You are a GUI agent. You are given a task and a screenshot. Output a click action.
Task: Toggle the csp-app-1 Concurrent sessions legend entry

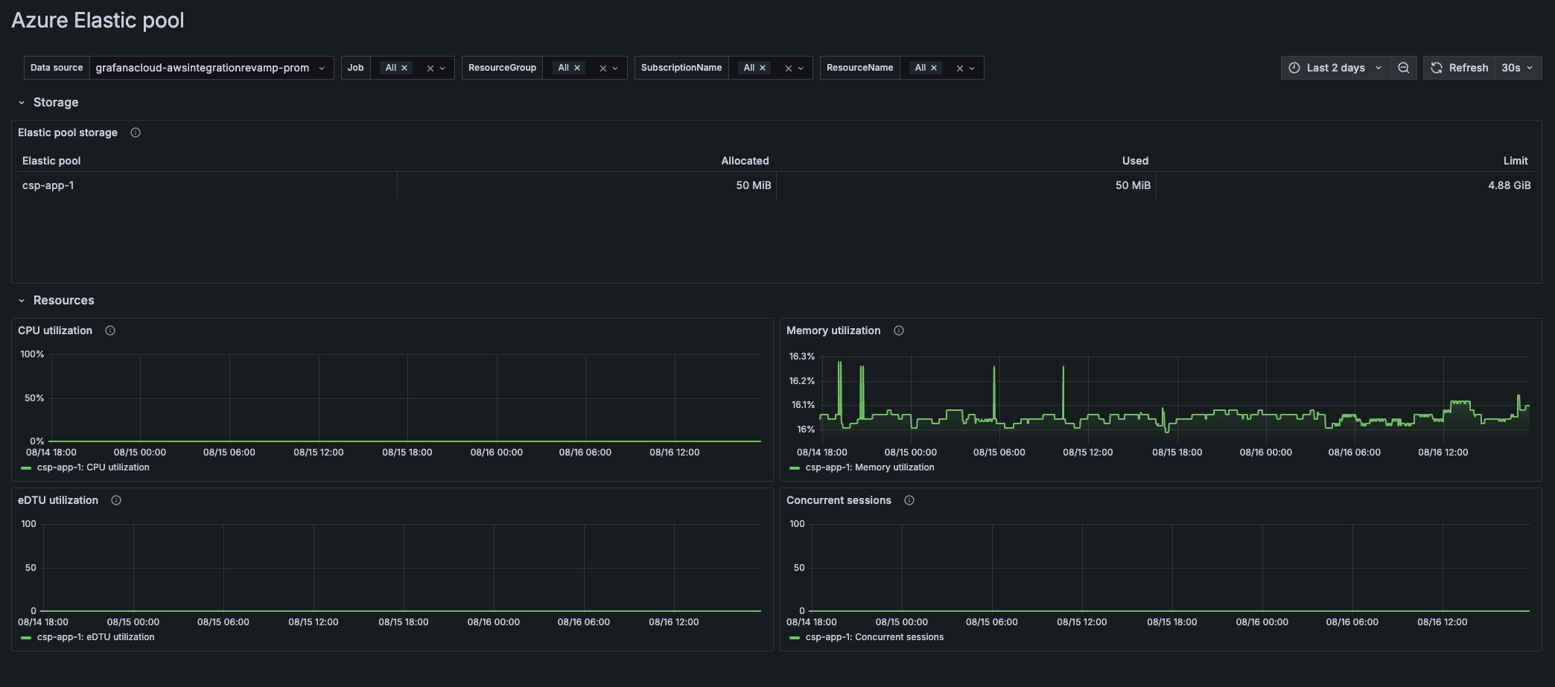pos(875,636)
